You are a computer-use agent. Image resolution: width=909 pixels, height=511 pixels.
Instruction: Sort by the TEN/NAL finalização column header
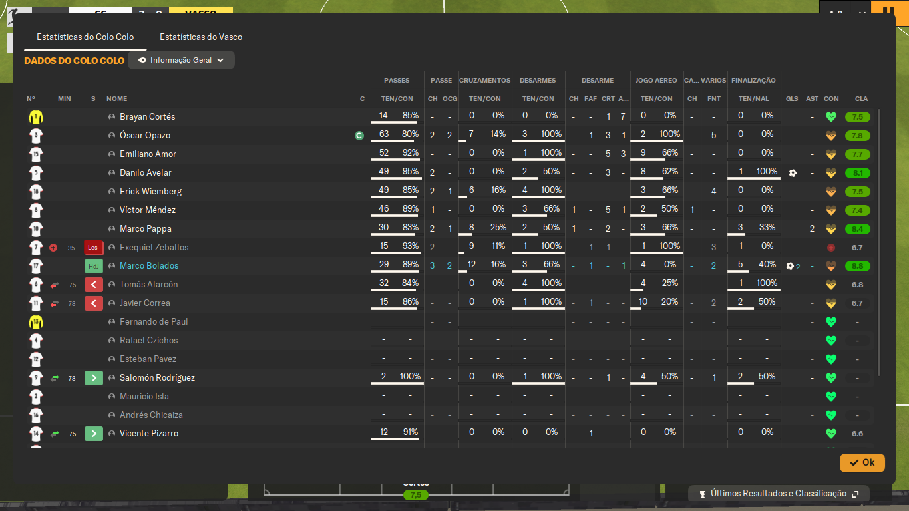click(753, 99)
